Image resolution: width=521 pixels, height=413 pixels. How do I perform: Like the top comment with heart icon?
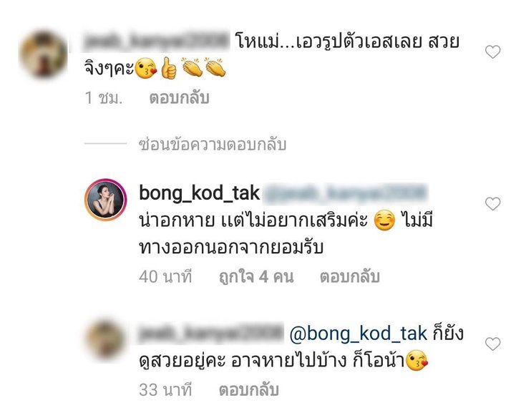493,52
